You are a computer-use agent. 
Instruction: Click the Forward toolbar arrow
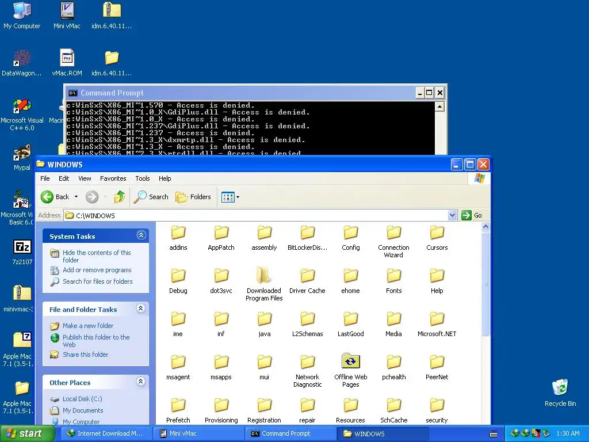pyautogui.click(x=91, y=197)
